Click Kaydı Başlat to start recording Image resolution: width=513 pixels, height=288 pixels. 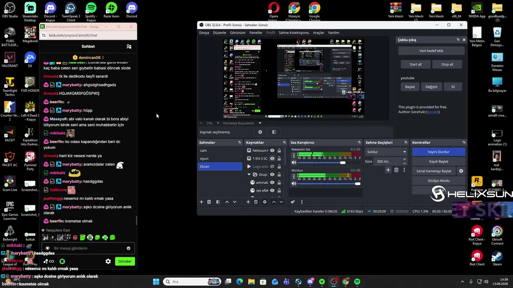tap(438, 162)
